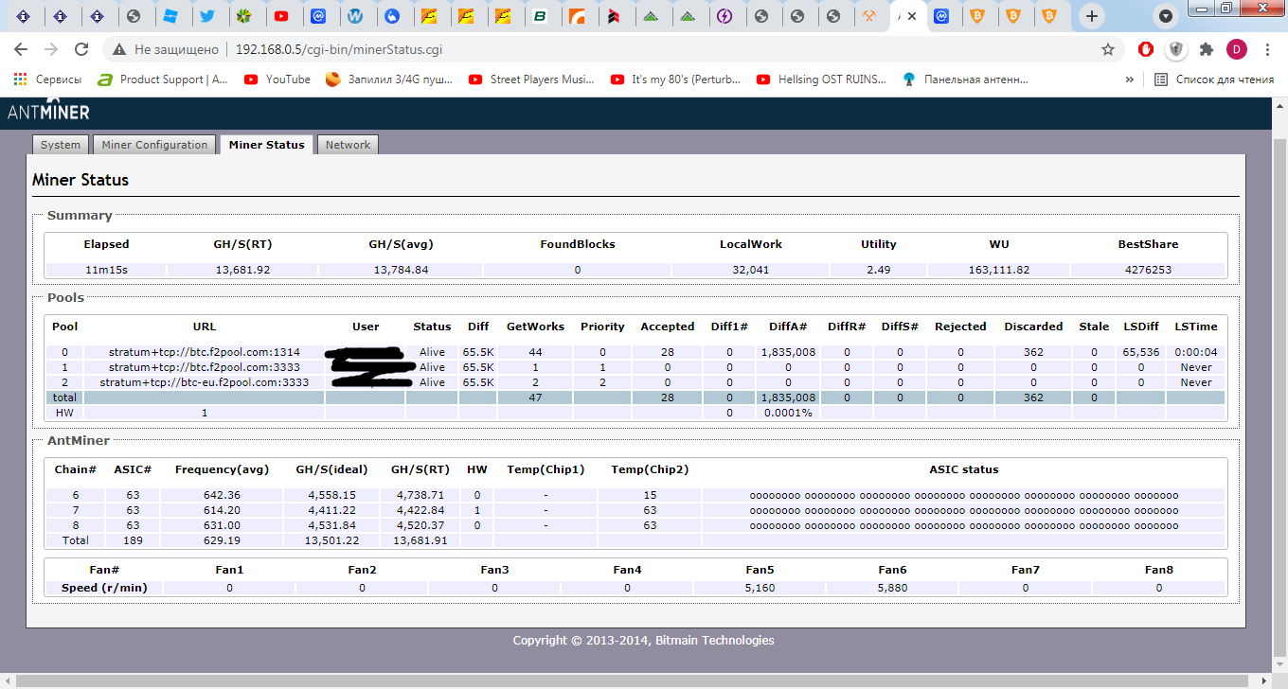Click the Fan5 speed value 5,160
The height and width of the screenshot is (689, 1288).
(760, 588)
